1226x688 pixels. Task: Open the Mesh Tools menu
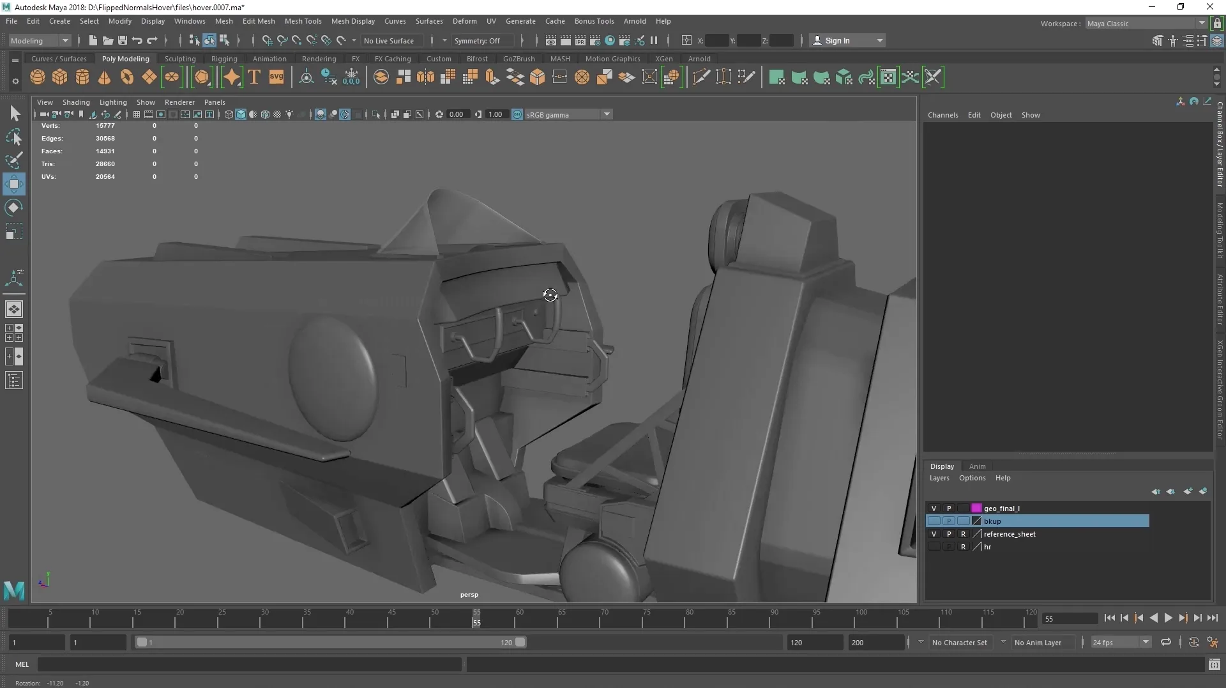[x=303, y=21]
